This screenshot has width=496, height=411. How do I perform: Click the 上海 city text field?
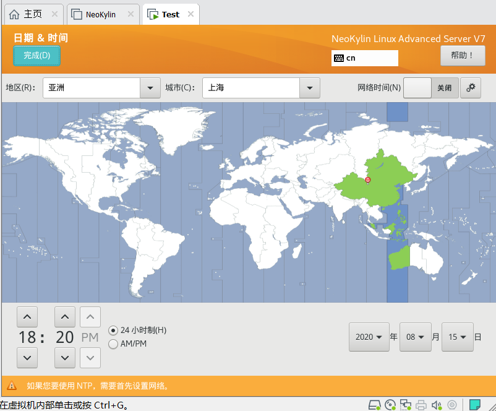251,88
